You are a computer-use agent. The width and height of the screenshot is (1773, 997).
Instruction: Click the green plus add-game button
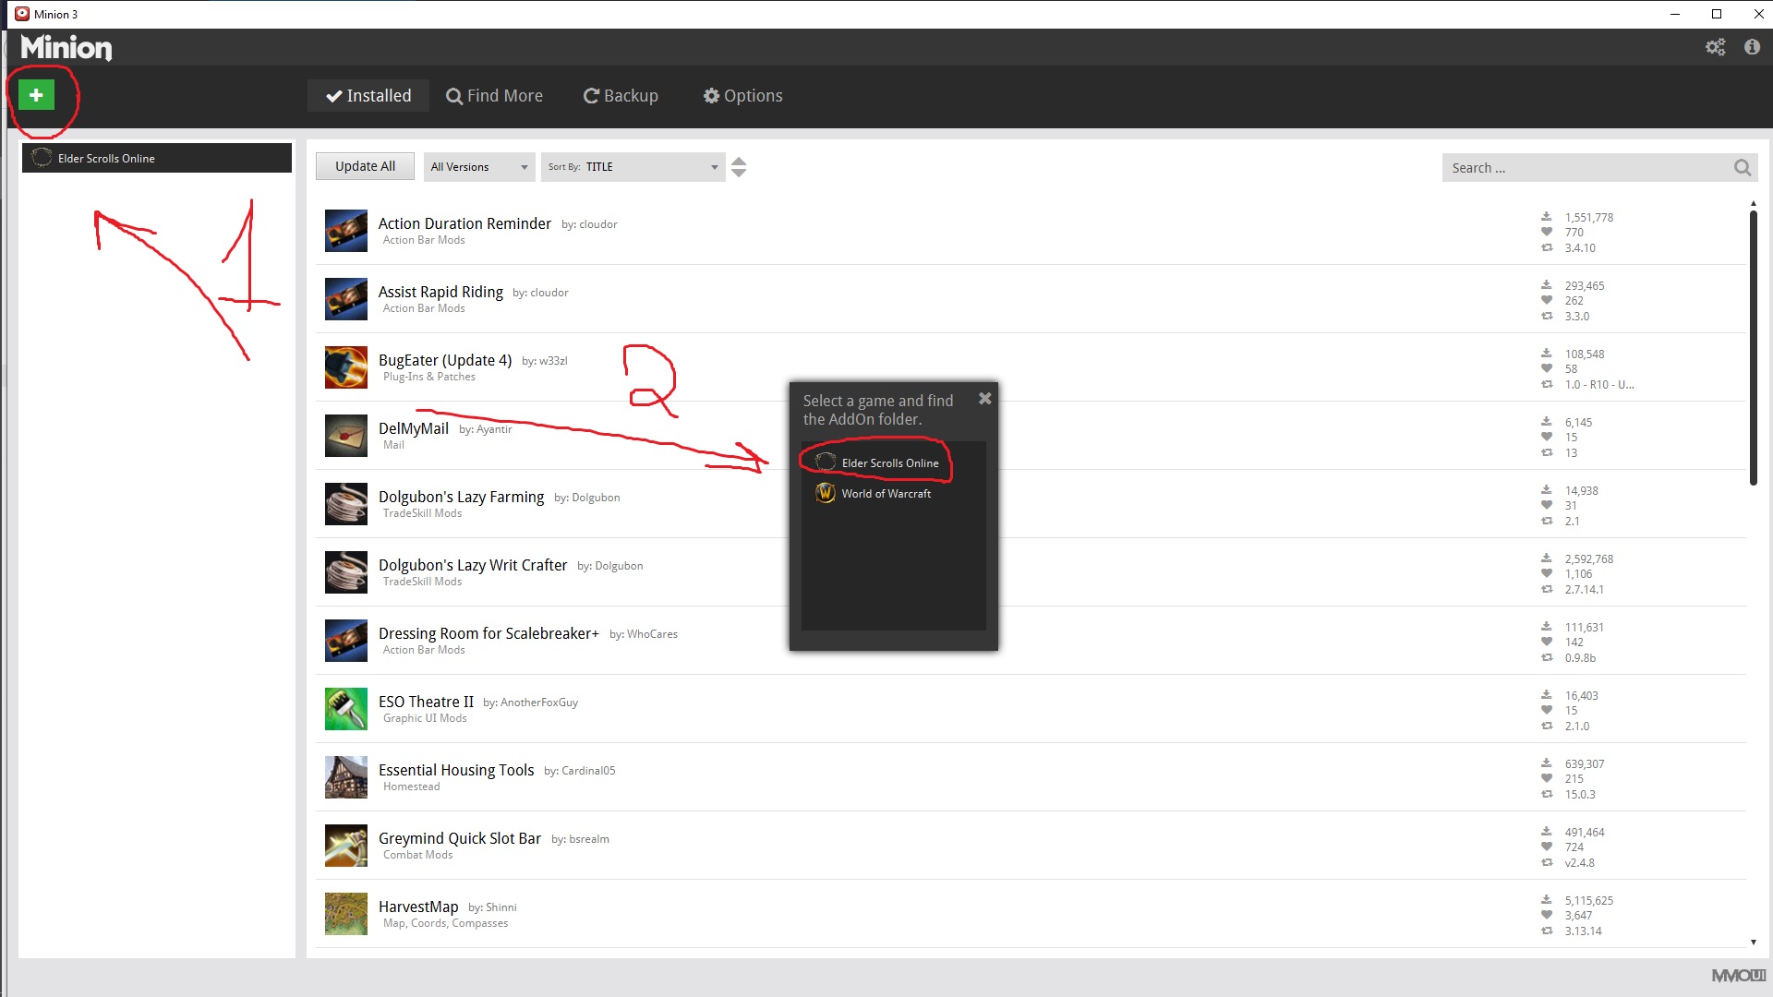point(36,94)
